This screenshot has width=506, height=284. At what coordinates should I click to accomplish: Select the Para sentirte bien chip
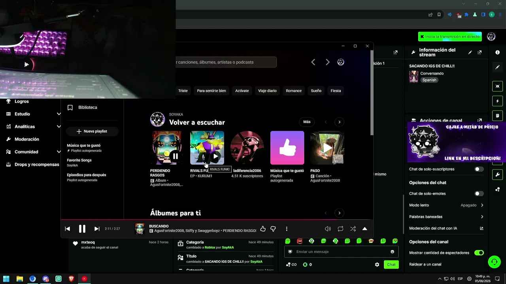click(x=211, y=91)
